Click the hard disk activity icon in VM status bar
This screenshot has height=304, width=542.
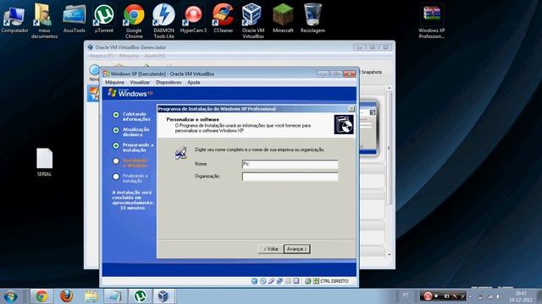(x=254, y=281)
